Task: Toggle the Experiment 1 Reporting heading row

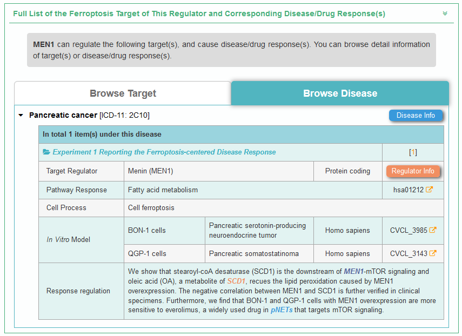Action: click(164, 152)
